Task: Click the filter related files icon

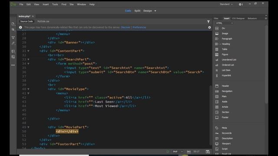Action: click(x=208, y=22)
